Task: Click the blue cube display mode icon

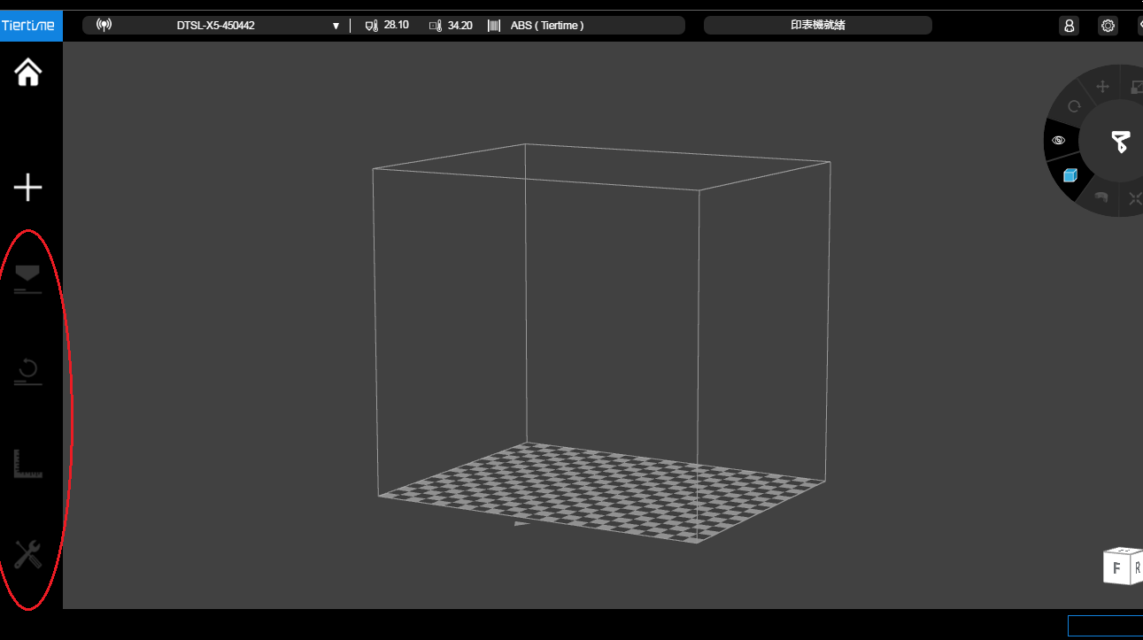Action: pos(1070,175)
